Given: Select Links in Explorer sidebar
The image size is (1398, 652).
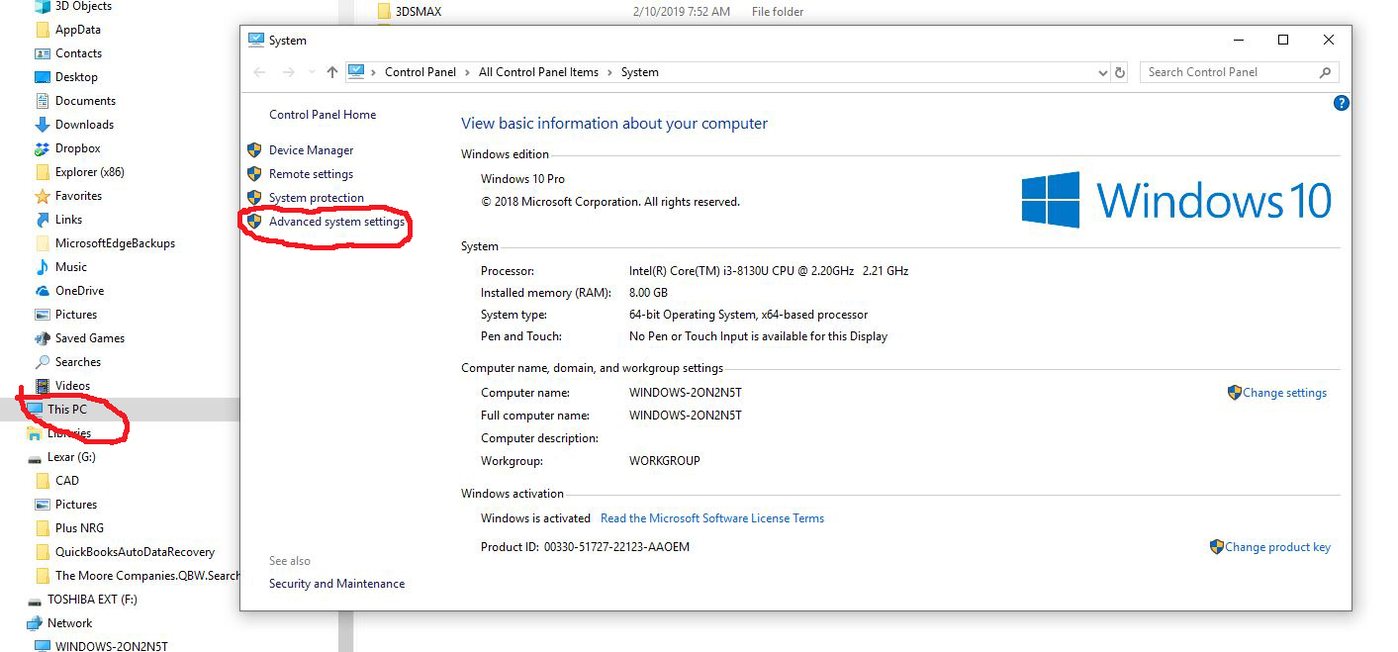Looking at the screenshot, I should pos(68,220).
